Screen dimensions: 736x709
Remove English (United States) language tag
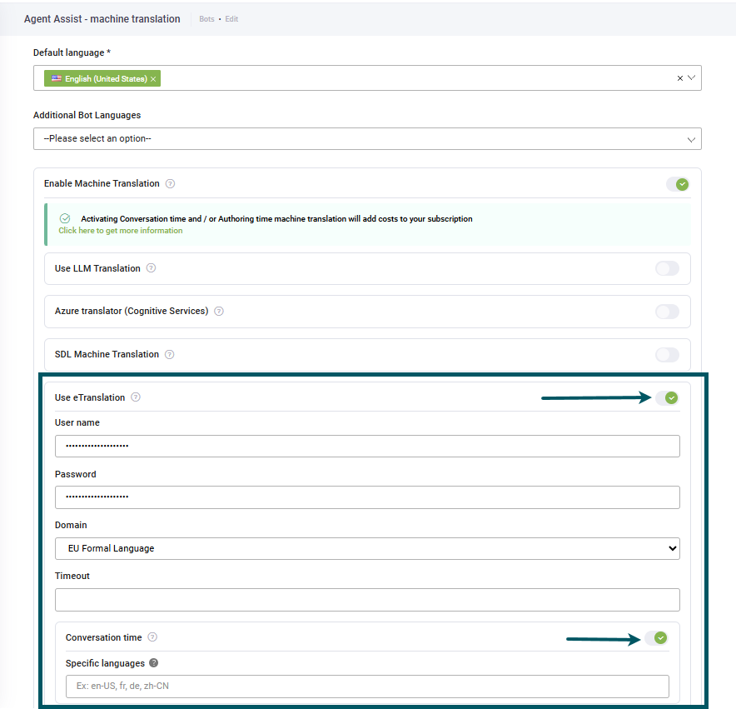click(153, 79)
